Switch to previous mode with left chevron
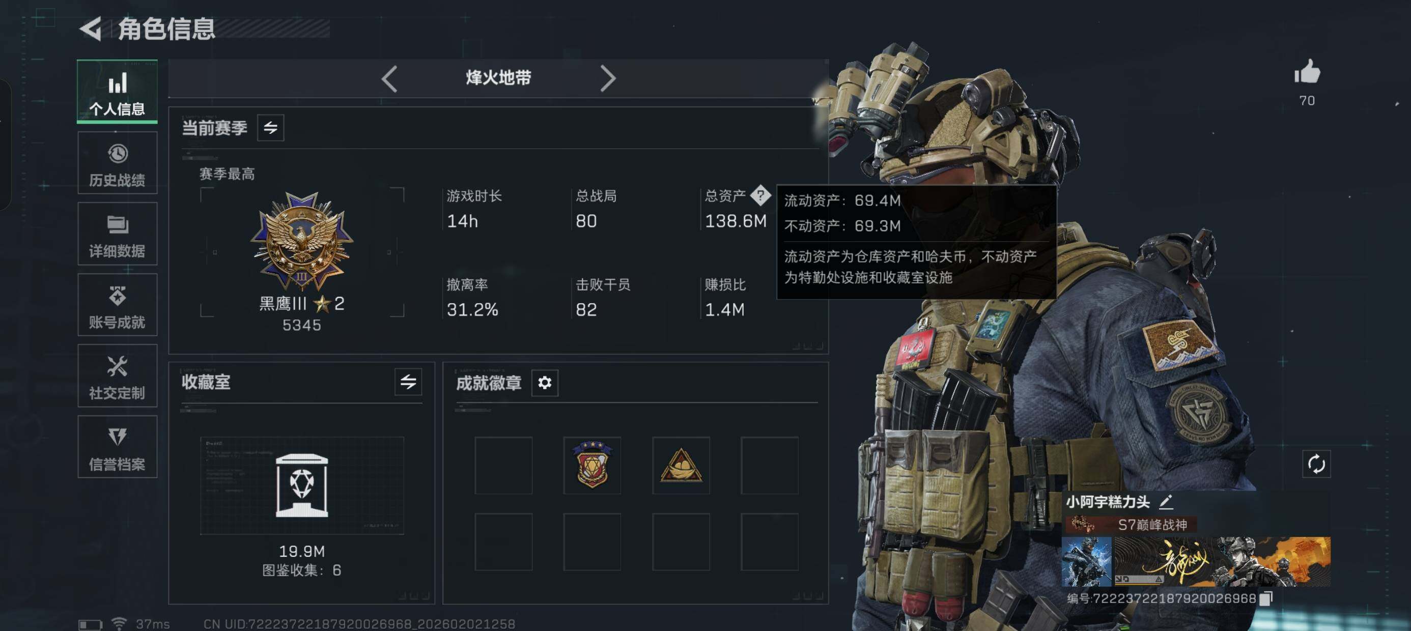Viewport: 1411px width, 631px height. [389, 78]
